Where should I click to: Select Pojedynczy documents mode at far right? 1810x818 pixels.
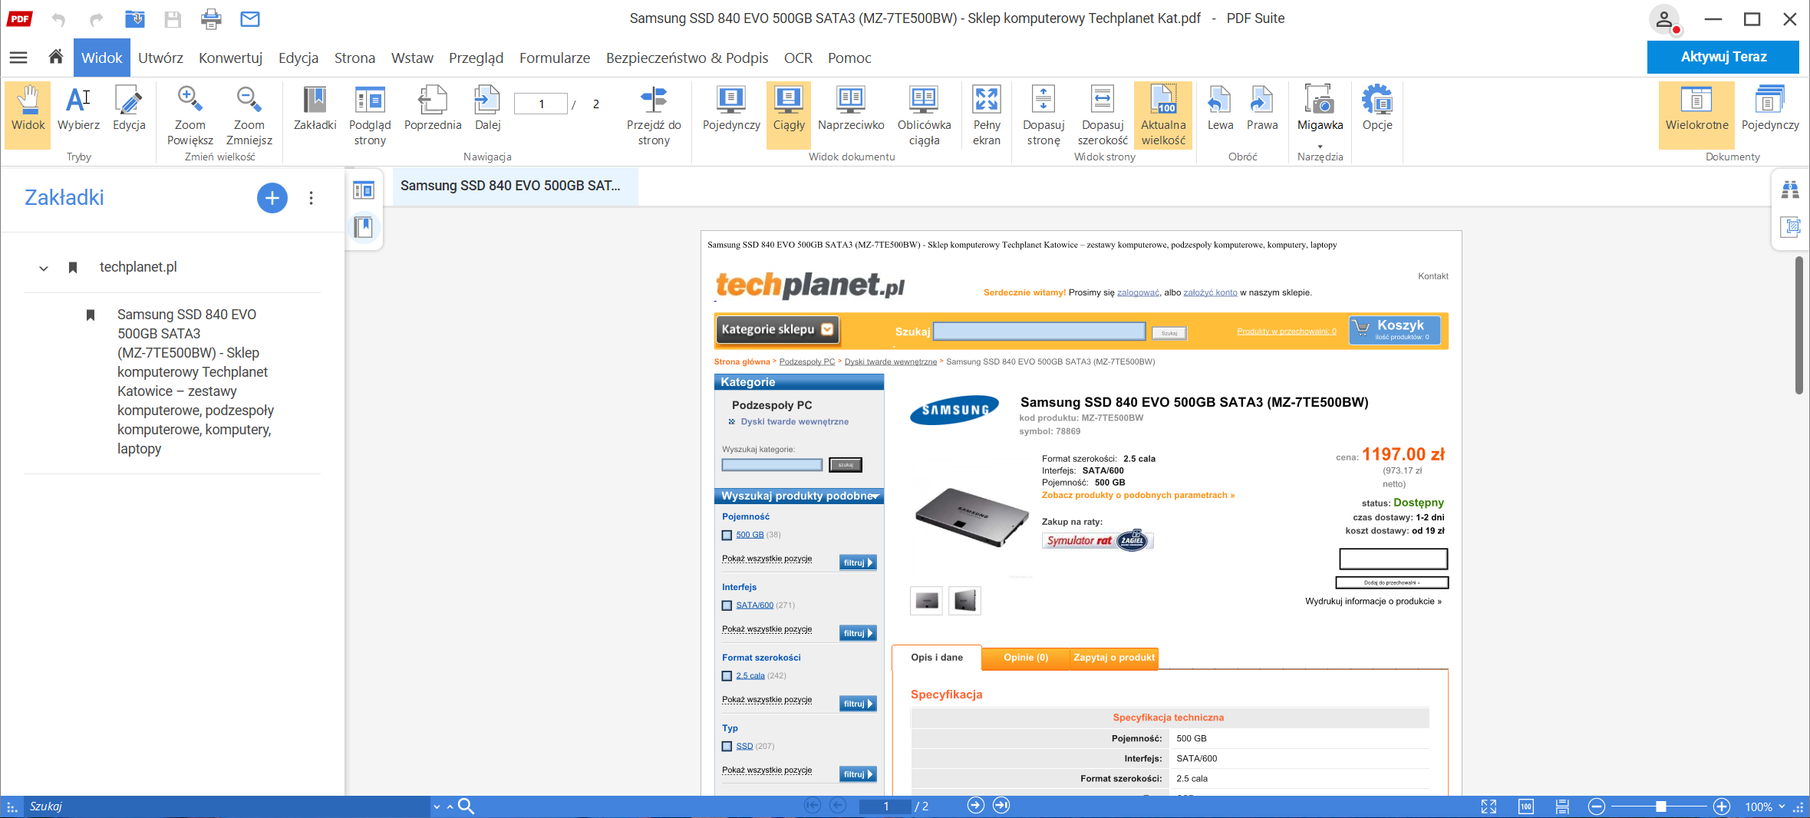pyautogui.click(x=1769, y=109)
